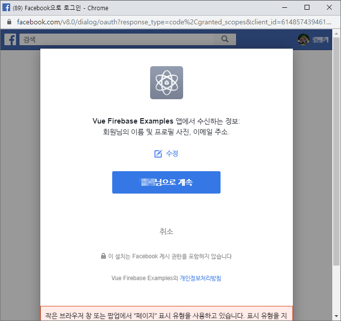This screenshot has height=321, width=341.
Task: Maximize the Chrome popup window
Action: [x=307, y=7]
